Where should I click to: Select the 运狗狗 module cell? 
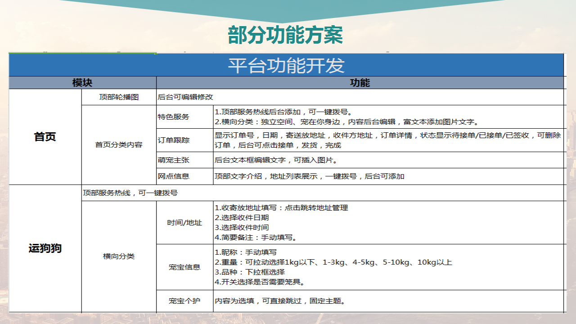(x=45, y=248)
